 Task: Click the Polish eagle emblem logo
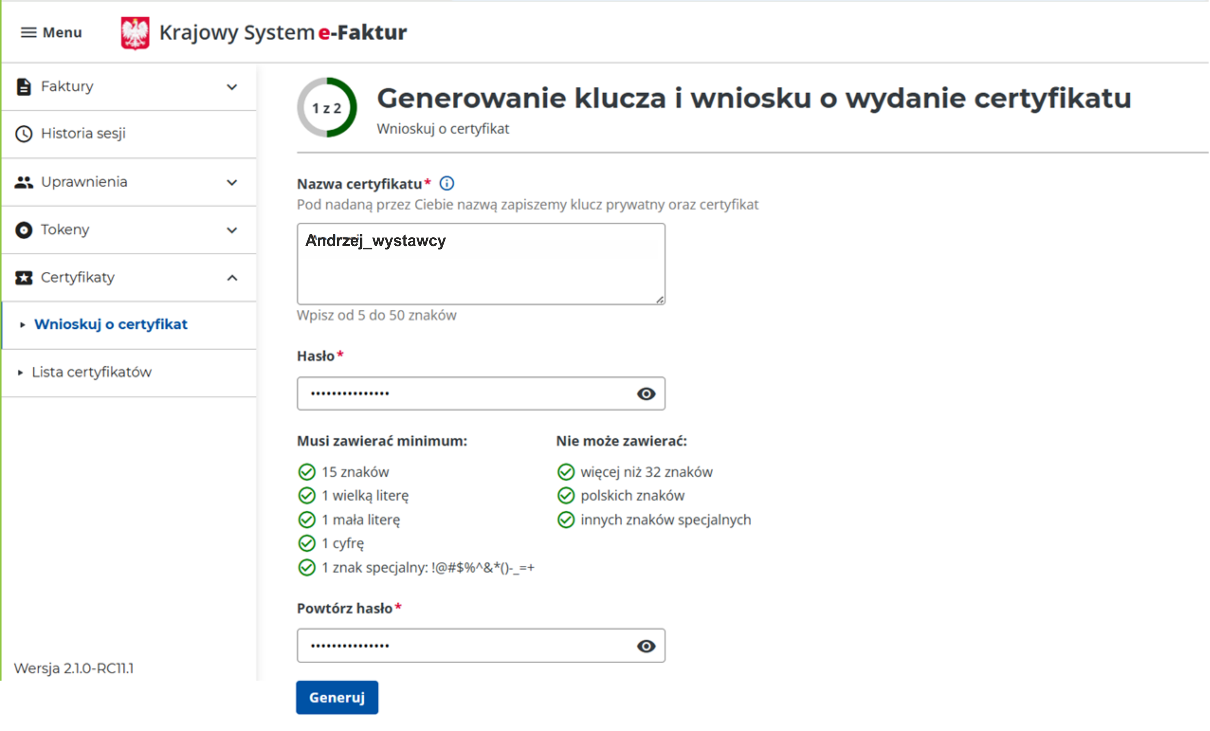tap(135, 33)
